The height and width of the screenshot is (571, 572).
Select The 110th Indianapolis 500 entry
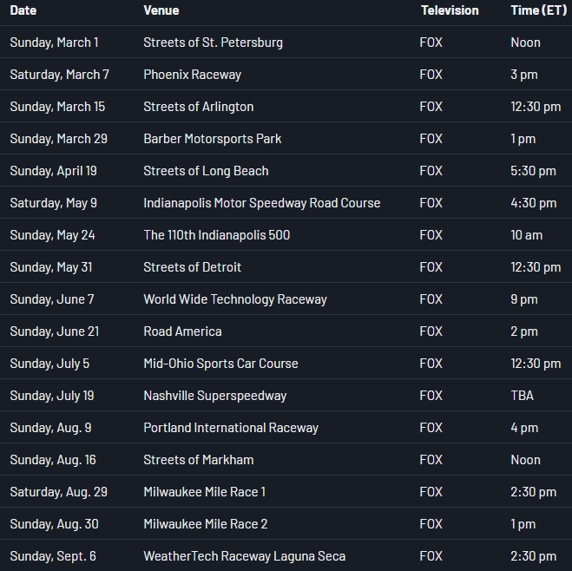(216, 235)
